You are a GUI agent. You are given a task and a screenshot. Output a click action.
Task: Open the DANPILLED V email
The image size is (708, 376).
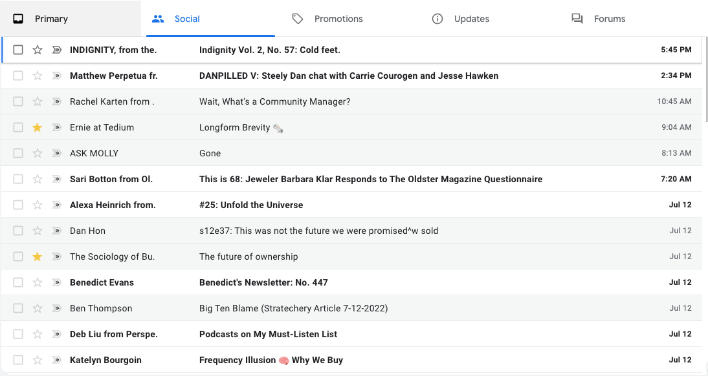tap(348, 76)
